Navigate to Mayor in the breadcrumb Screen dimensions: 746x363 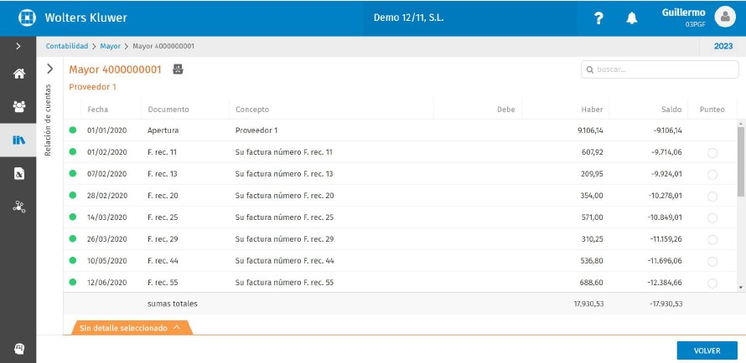pos(110,46)
